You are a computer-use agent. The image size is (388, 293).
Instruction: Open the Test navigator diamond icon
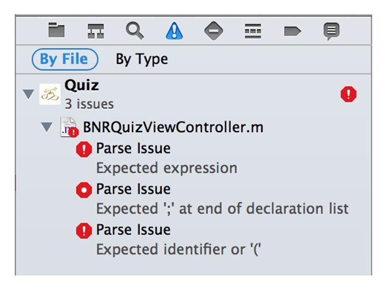(x=214, y=30)
